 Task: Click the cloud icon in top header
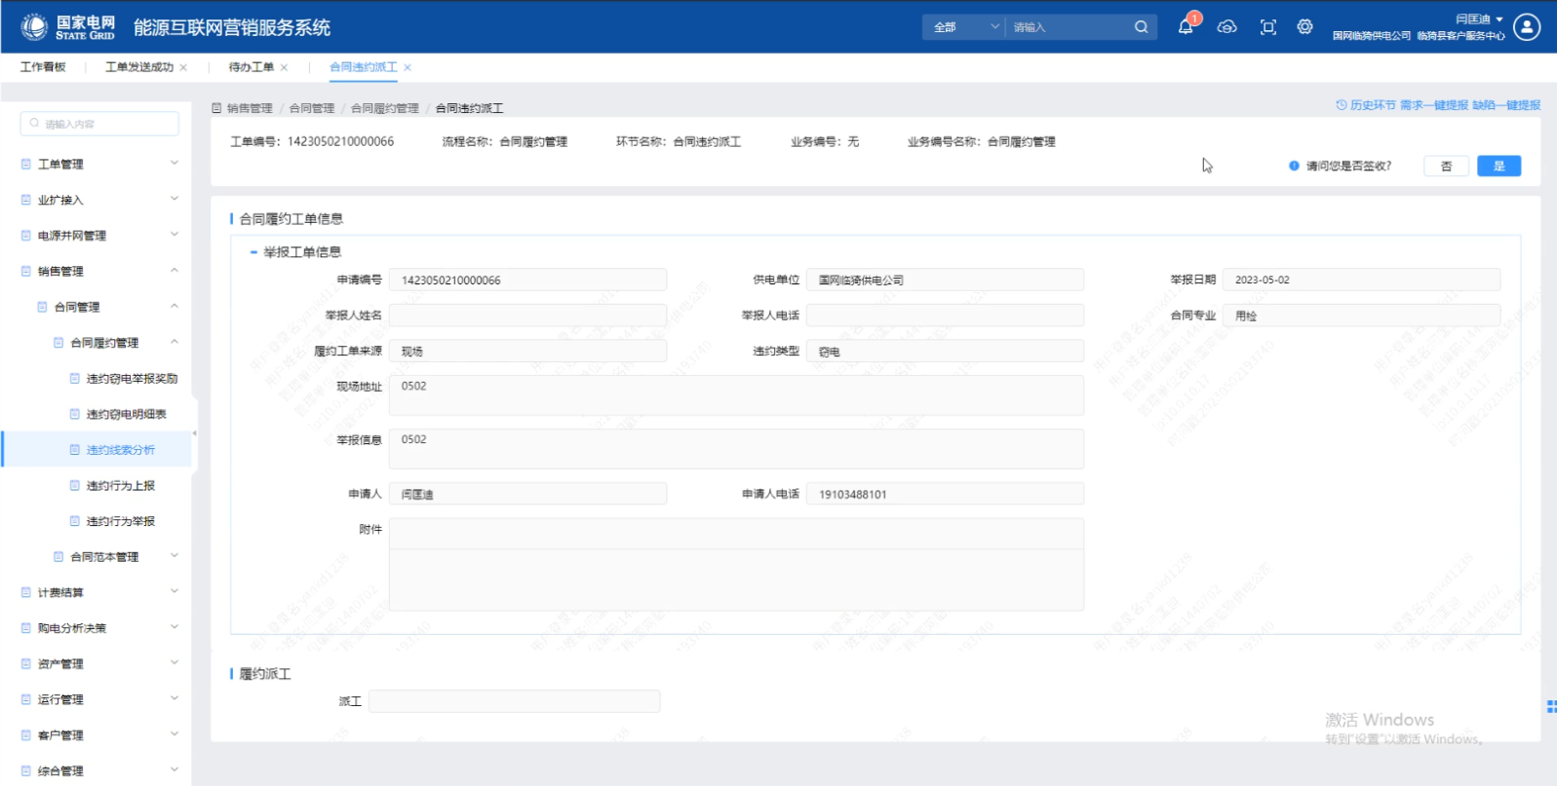[1227, 27]
